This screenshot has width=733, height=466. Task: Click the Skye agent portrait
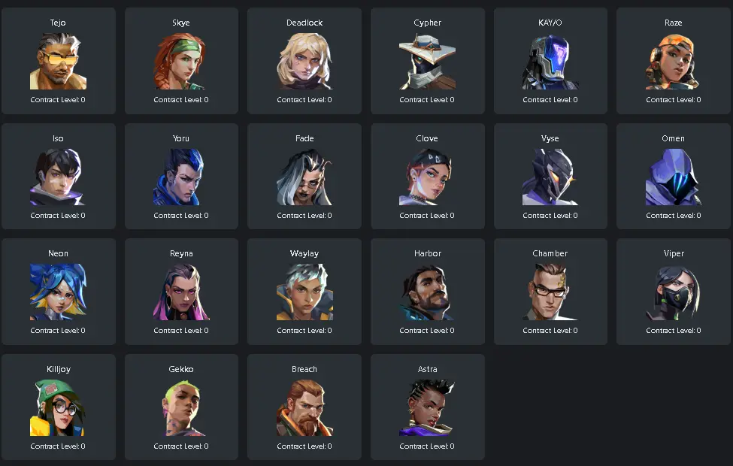[x=181, y=61]
